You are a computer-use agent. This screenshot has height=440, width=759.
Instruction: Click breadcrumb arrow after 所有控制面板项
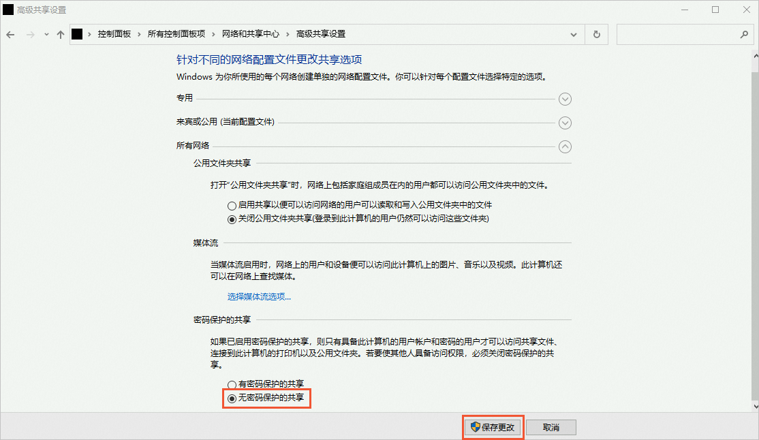213,34
